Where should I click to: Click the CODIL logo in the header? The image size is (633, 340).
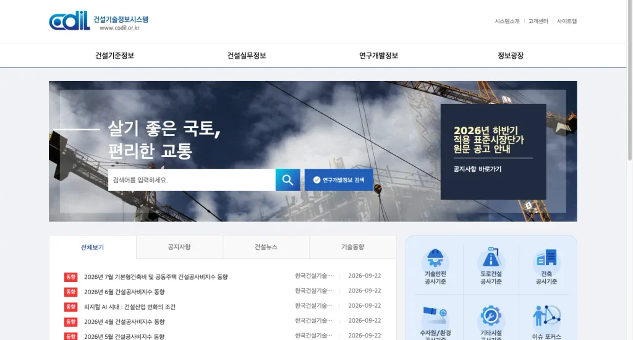click(69, 20)
